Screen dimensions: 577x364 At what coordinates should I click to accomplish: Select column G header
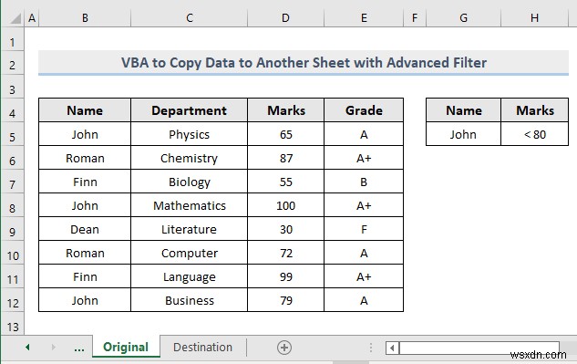[x=463, y=18]
